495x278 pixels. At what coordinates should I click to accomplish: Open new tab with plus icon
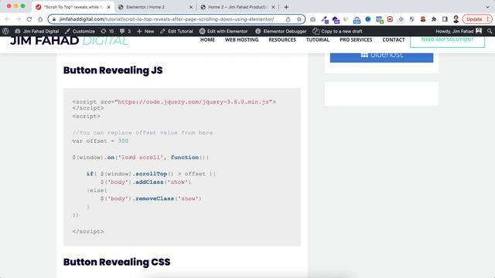coord(286,7)
